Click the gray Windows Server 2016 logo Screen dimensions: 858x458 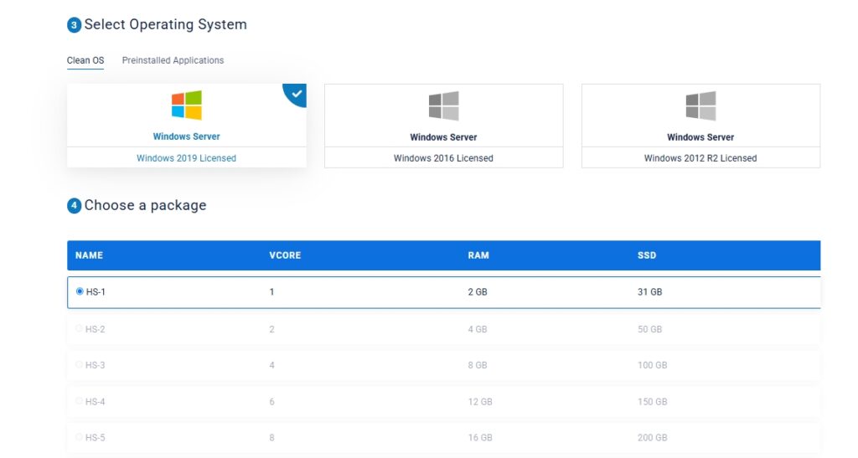click(x=443, y=106)
